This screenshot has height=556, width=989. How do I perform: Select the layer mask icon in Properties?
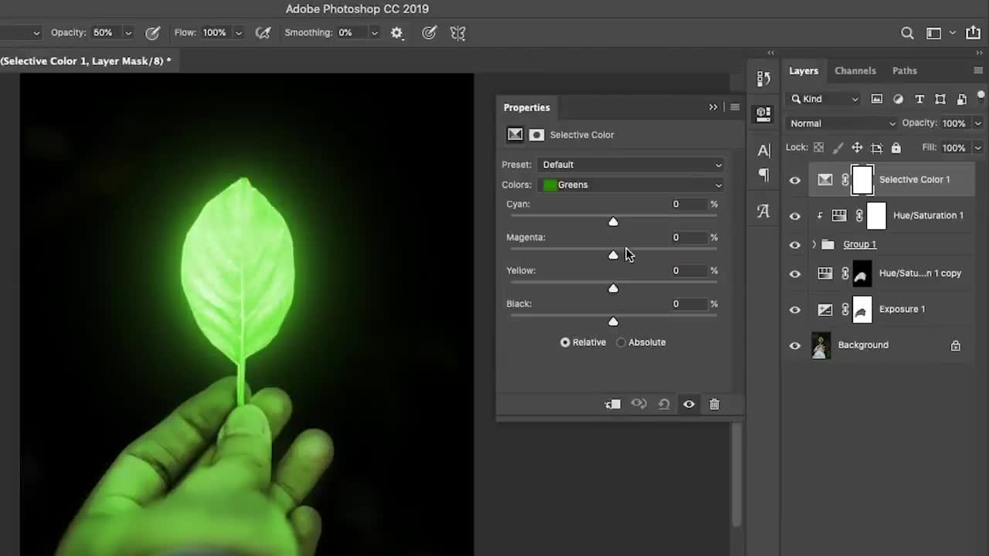point(536,134)
